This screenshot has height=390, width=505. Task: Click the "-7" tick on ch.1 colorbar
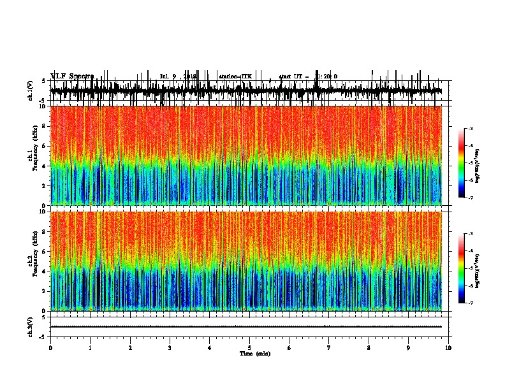471,198
